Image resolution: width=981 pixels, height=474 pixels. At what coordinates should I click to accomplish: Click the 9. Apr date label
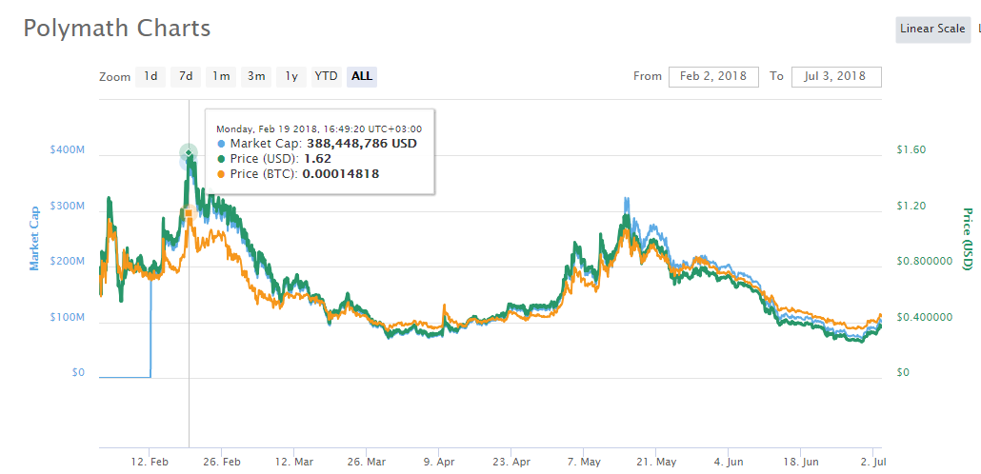[x=438, y=463]
